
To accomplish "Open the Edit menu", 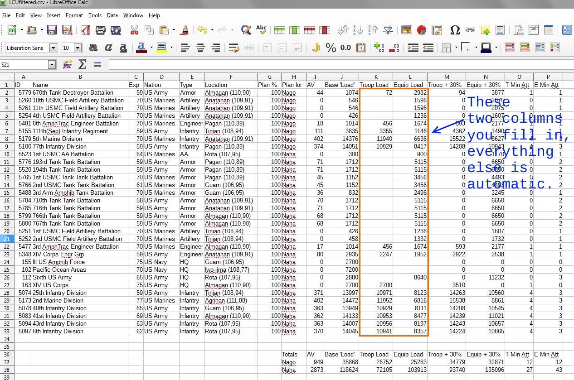I will [x=20, y=15].
